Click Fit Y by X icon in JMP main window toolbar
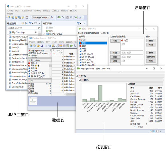The image size is (166, 151). (63, 17)
